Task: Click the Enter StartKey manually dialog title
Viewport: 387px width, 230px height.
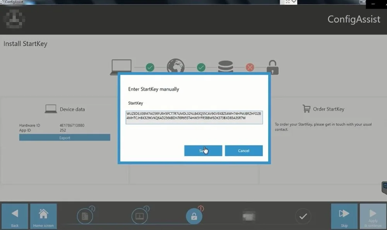Action: (x=154, y=89)
